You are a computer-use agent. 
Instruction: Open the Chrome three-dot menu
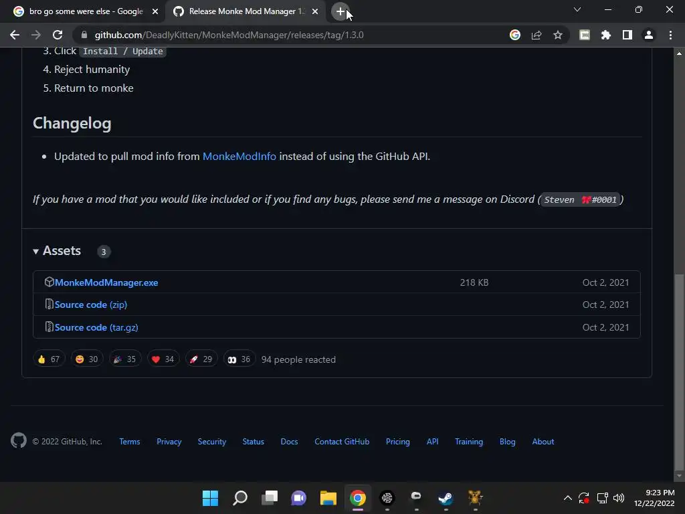coord(670,35)
